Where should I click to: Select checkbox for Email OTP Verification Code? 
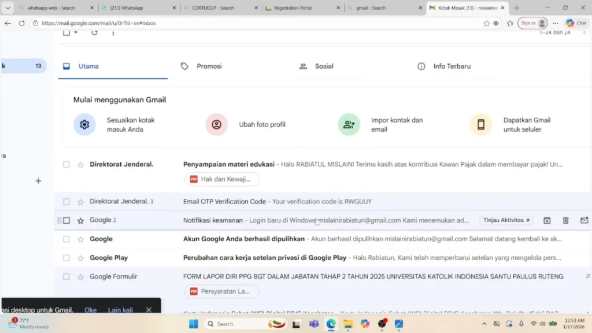pyautogui.click(x=66, y=202)
